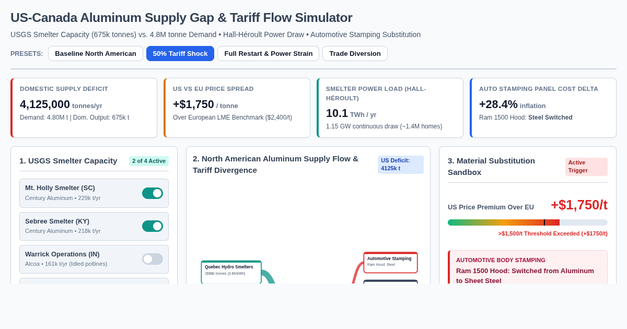The image size is (627, 329).
Task: Click the +$1,750 / tonne spread value
Action: (x=205, y=104)
